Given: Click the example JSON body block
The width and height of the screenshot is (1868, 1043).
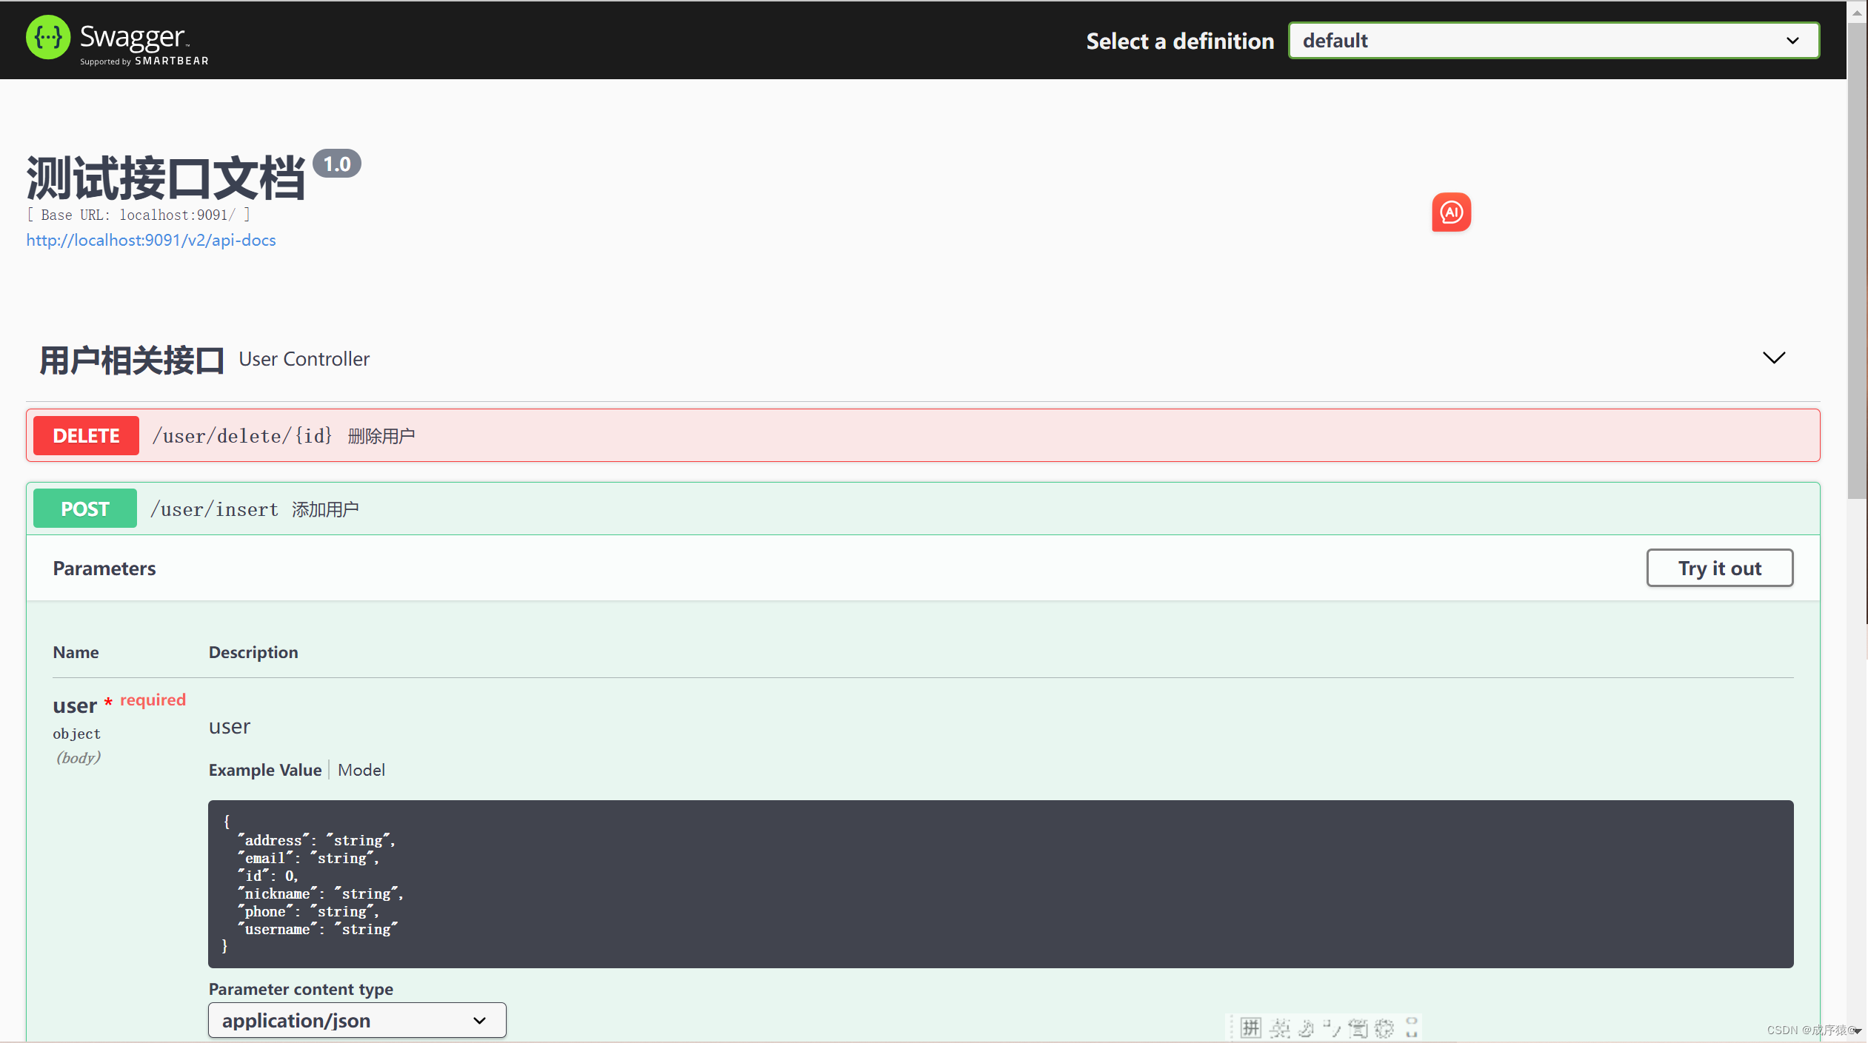Looking at the screenshot, I should tap(1000, 884).
